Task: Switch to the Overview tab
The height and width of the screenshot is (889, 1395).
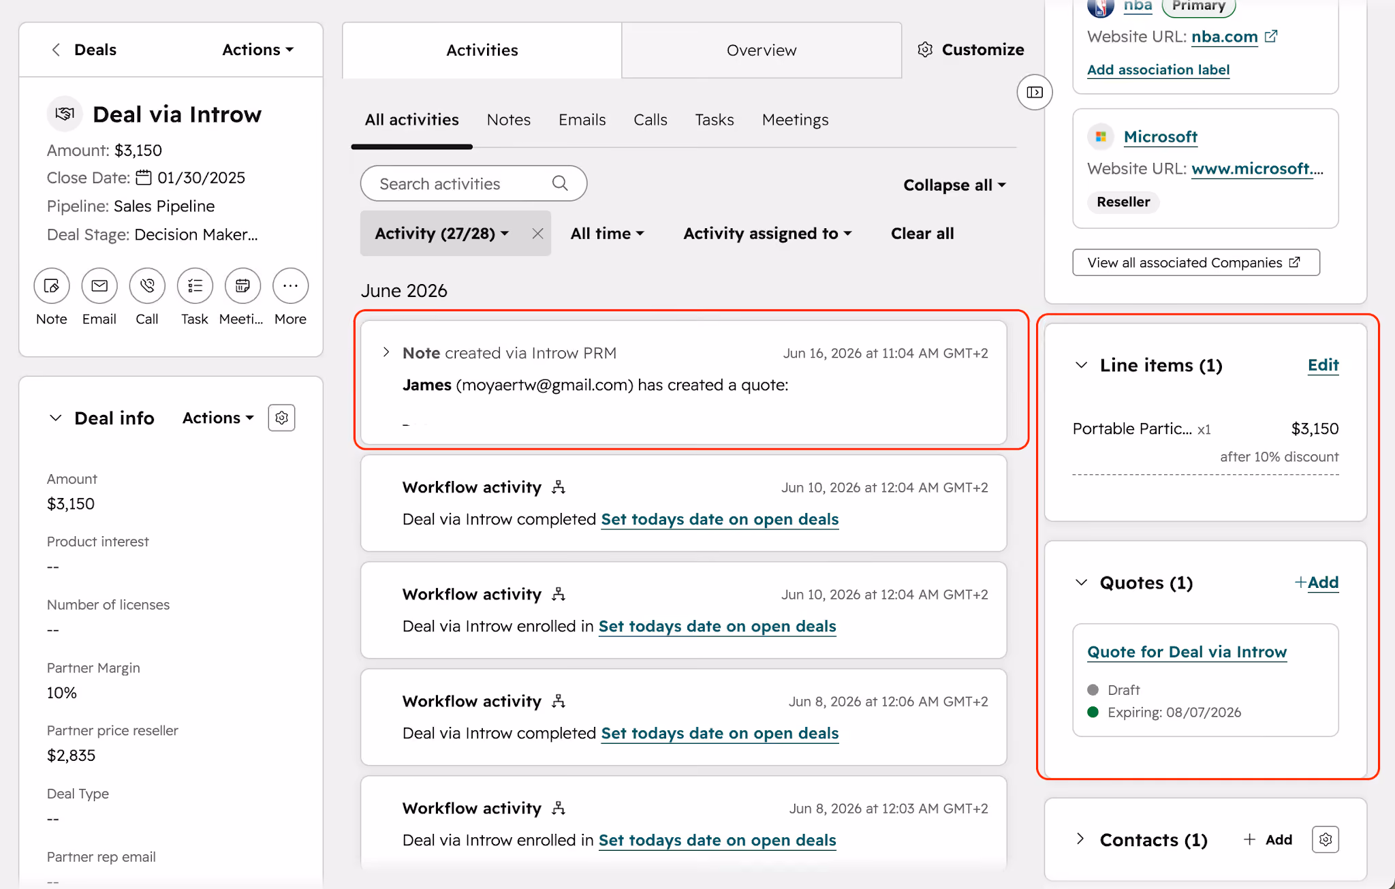Action: coord(762,50)
